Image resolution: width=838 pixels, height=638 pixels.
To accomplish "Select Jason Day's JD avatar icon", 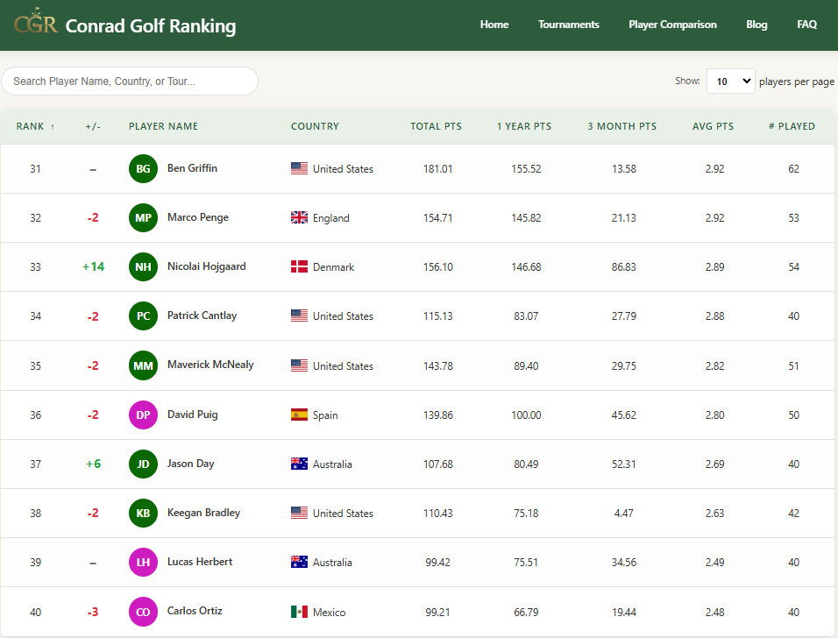I will pos(143,464).
